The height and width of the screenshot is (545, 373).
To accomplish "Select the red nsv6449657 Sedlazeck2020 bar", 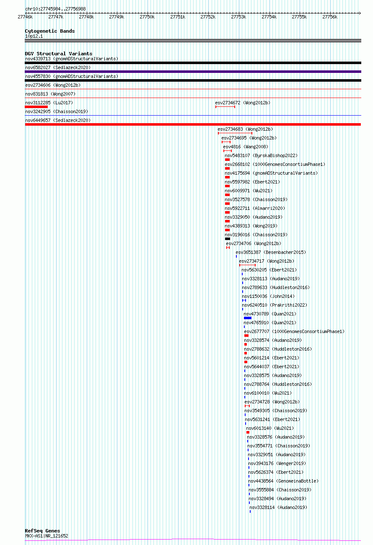I will click(193, 124).
